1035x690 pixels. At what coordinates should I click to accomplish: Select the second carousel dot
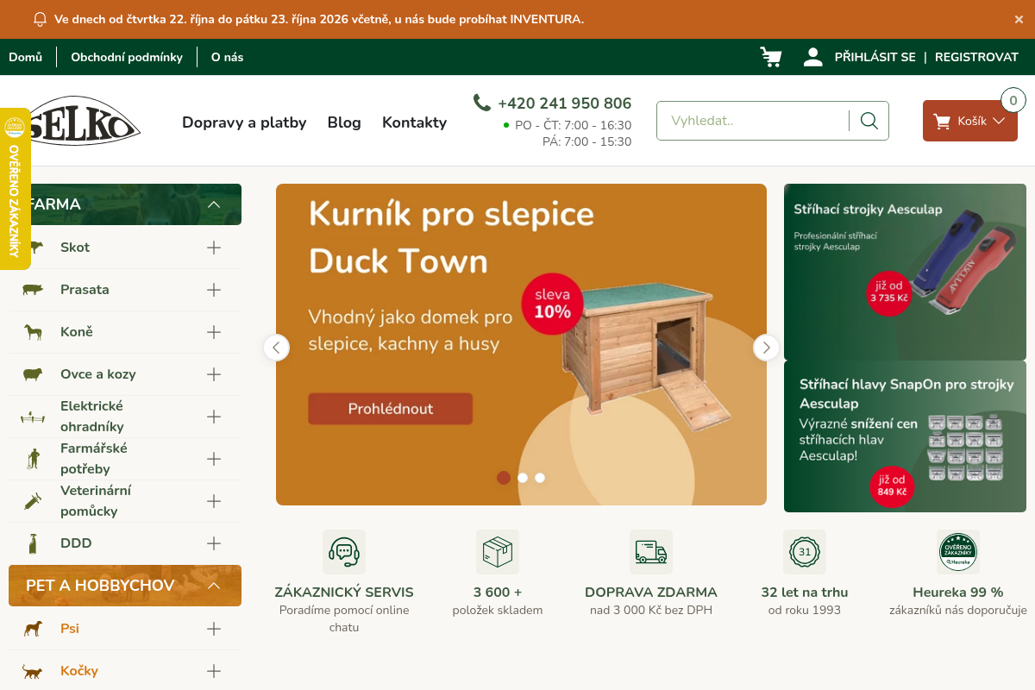click(x=523, y=478)
